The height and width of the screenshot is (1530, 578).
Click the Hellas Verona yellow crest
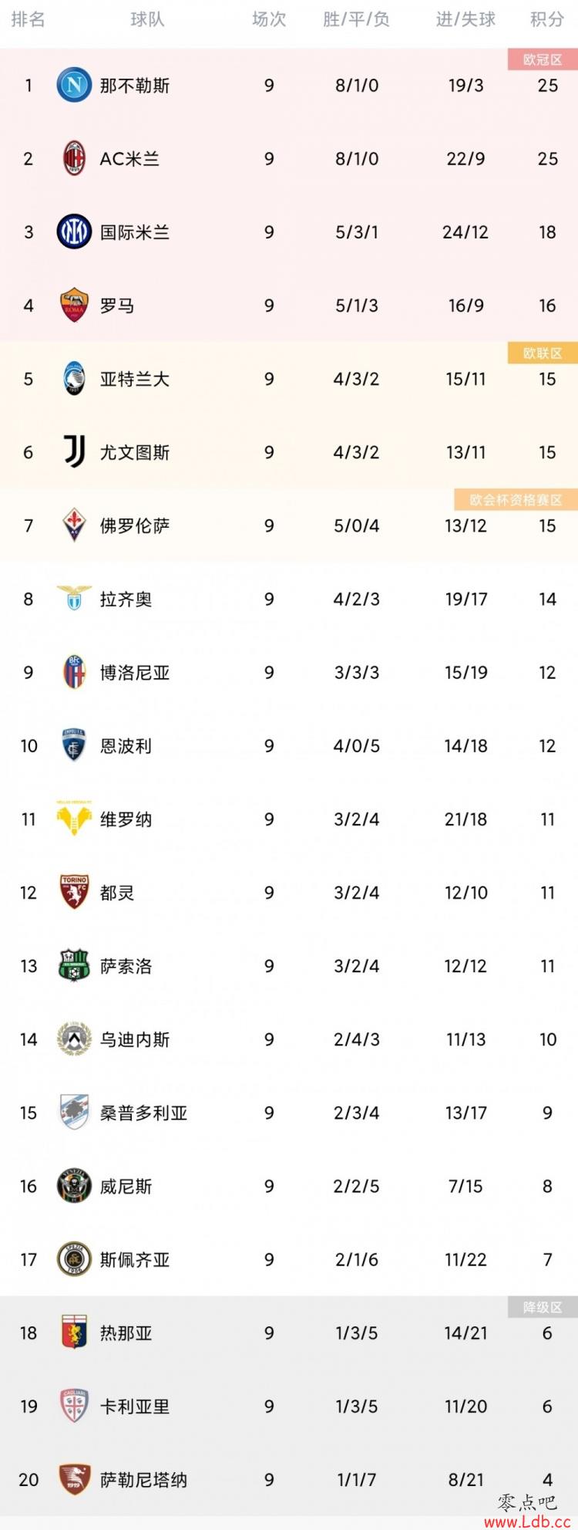pyautogui.click(x=74, y=818)
